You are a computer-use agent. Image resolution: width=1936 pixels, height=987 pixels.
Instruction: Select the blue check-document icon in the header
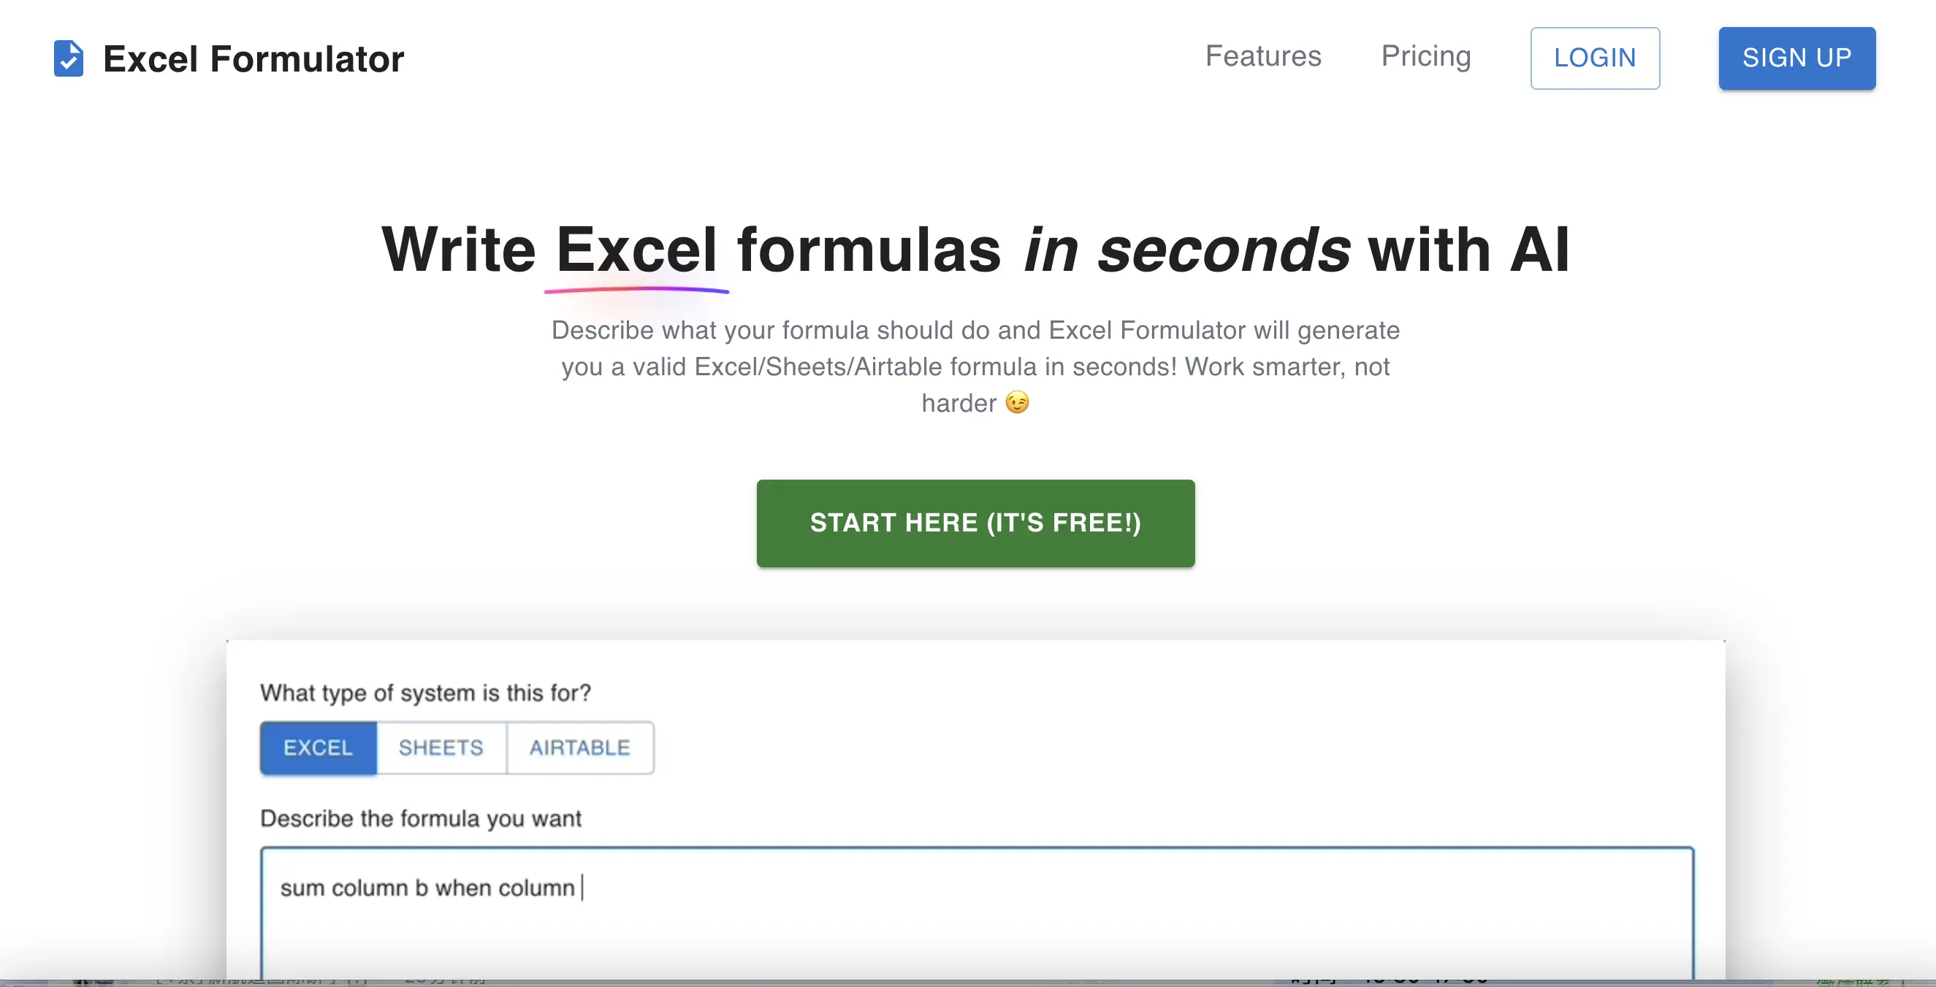[x=69, y=58]
